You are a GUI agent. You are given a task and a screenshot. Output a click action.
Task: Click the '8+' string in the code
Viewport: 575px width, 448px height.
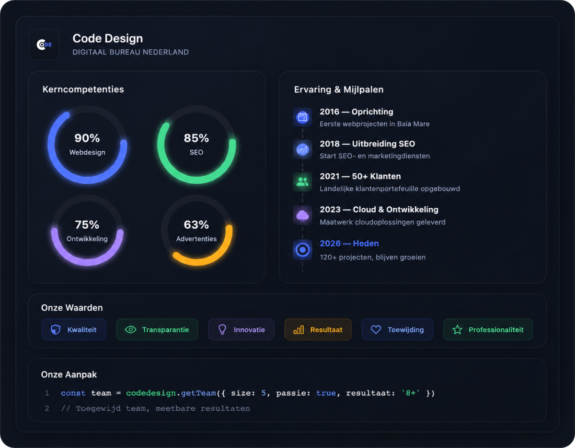412,393
